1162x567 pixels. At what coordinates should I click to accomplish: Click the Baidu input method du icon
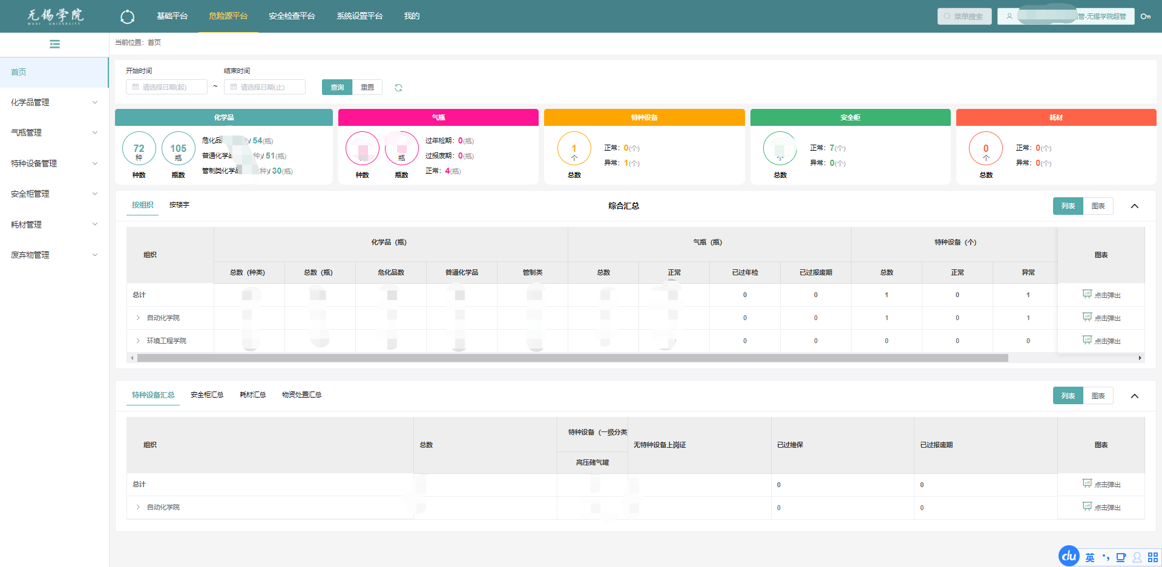1069,556
